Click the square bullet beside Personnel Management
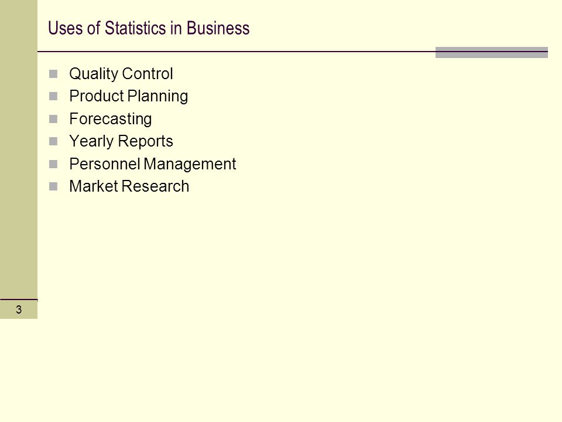 53,164
